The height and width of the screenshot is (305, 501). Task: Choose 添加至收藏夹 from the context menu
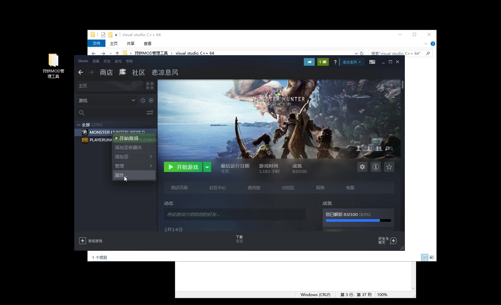[x=134, y=147]
